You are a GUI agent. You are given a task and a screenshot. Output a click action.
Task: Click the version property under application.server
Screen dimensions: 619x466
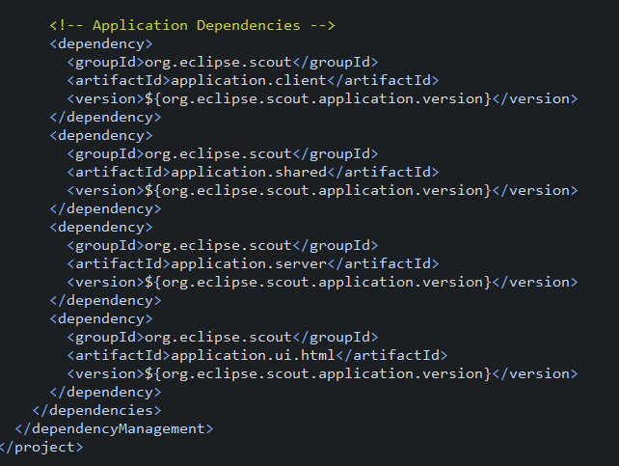click(x=318, y=282)
